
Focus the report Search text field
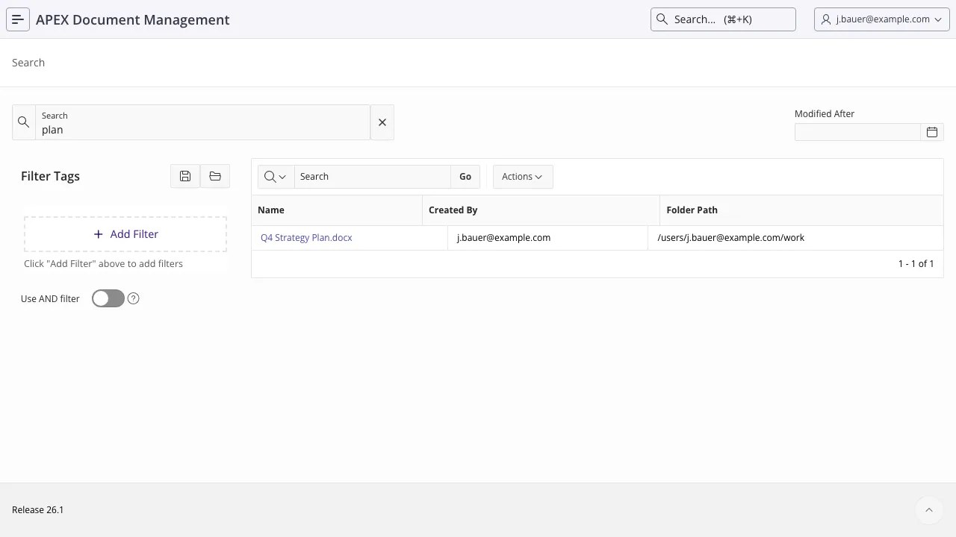pos(373,177)
